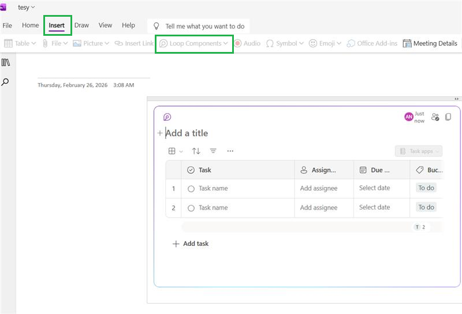This screenshot has height=314, width=462.
Task: Open Meeting Details in the ribbon
Action: click(x=430, y=43)
